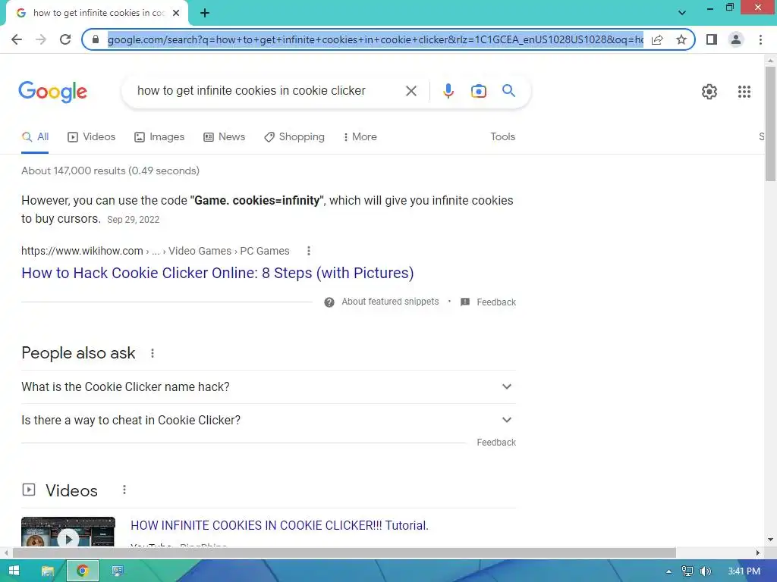The image size is (777, 582).
Task: Bookmark this page with the star icon
Action: (x=681, y=39)
